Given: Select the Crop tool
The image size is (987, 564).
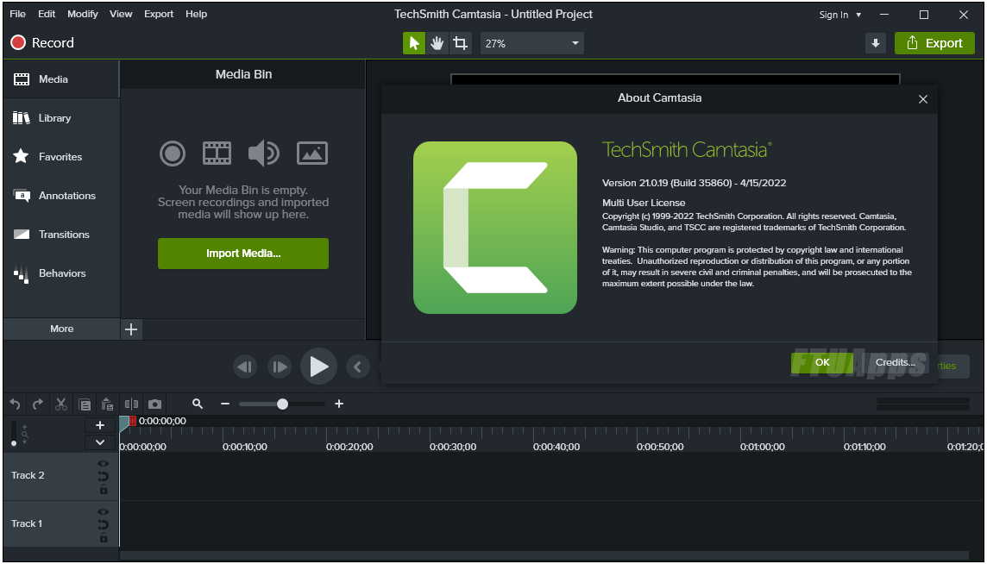Looking at the screenshot, I should pyautogui.click(x=461, y=43).
